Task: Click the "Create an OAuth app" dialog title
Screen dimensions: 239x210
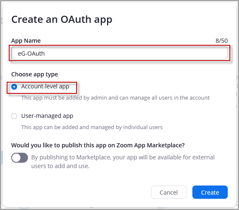Action: click(x=62, y=20)
